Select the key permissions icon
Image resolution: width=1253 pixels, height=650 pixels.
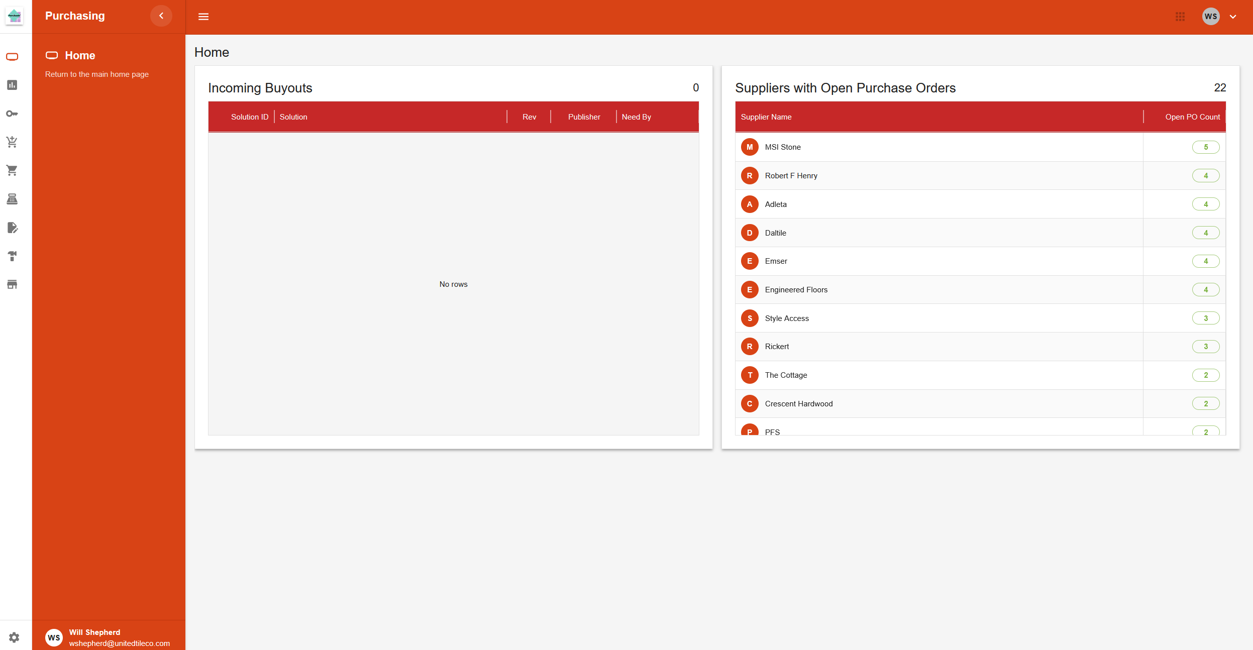(12, 113)
